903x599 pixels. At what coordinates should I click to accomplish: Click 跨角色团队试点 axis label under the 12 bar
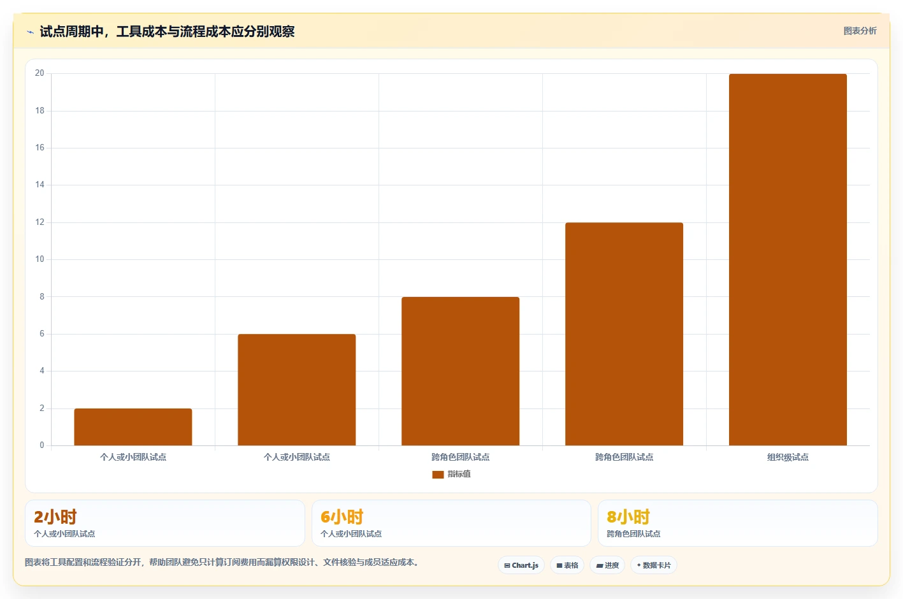pos(624,457)
